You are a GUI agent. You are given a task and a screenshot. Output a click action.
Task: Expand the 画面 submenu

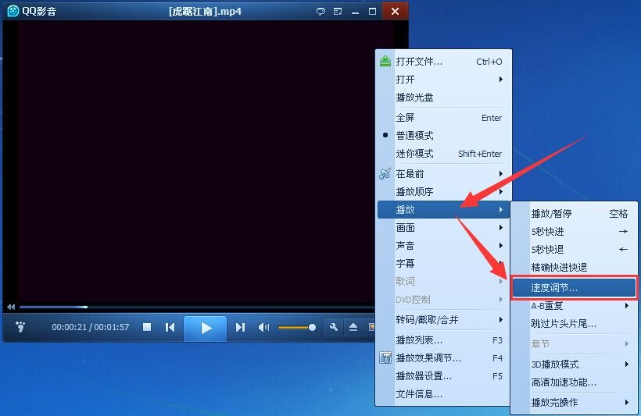tap(443, 227)
